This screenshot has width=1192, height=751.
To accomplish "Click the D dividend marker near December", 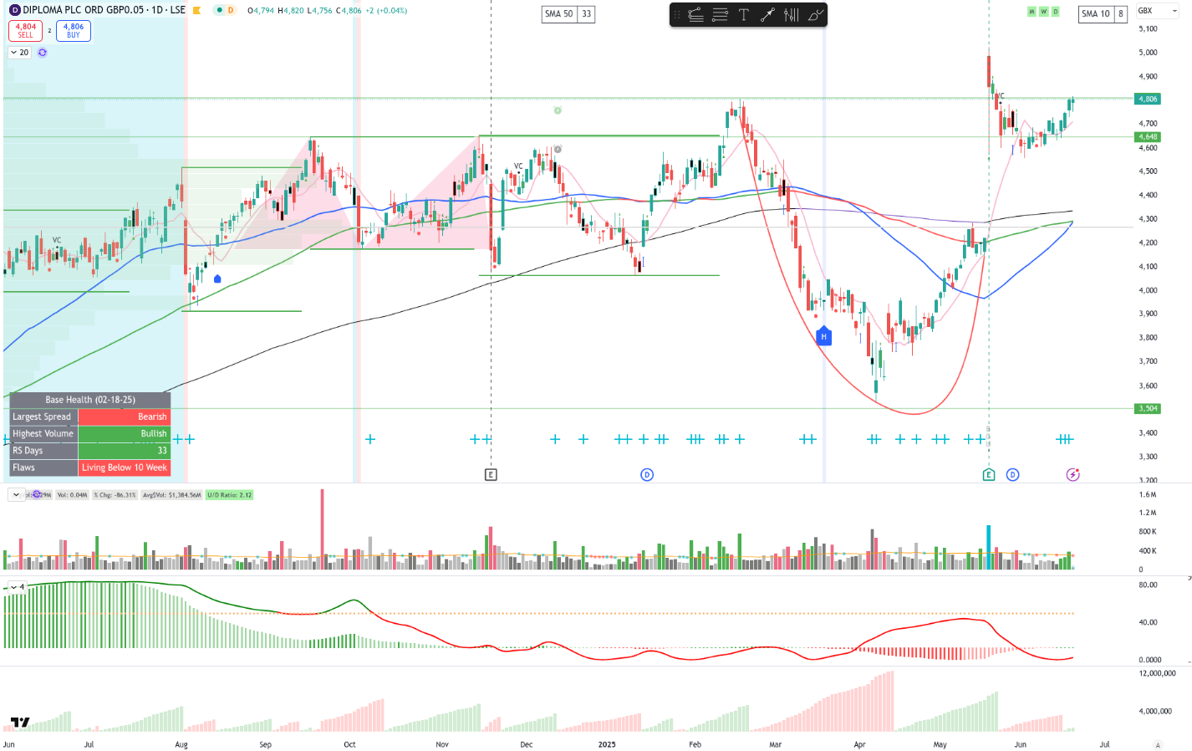I will (647, 475).
